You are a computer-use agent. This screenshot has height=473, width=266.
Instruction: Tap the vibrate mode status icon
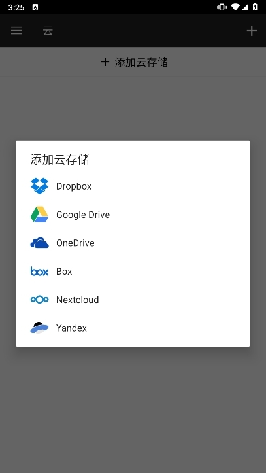tap(222, 7)
